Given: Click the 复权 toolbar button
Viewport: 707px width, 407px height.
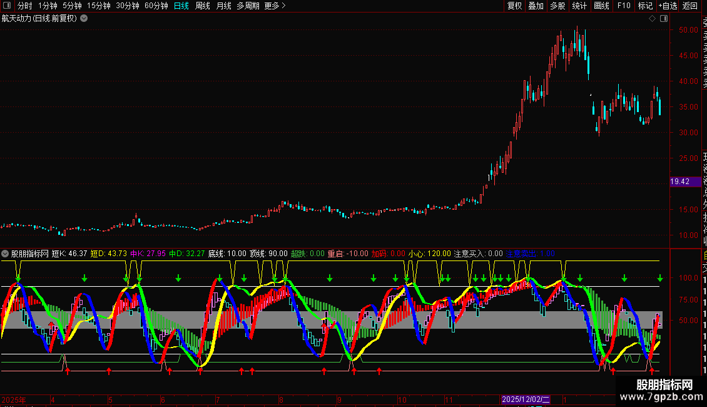Looking at the screenshot, I should pyautogui.click(x=514, y=6).
